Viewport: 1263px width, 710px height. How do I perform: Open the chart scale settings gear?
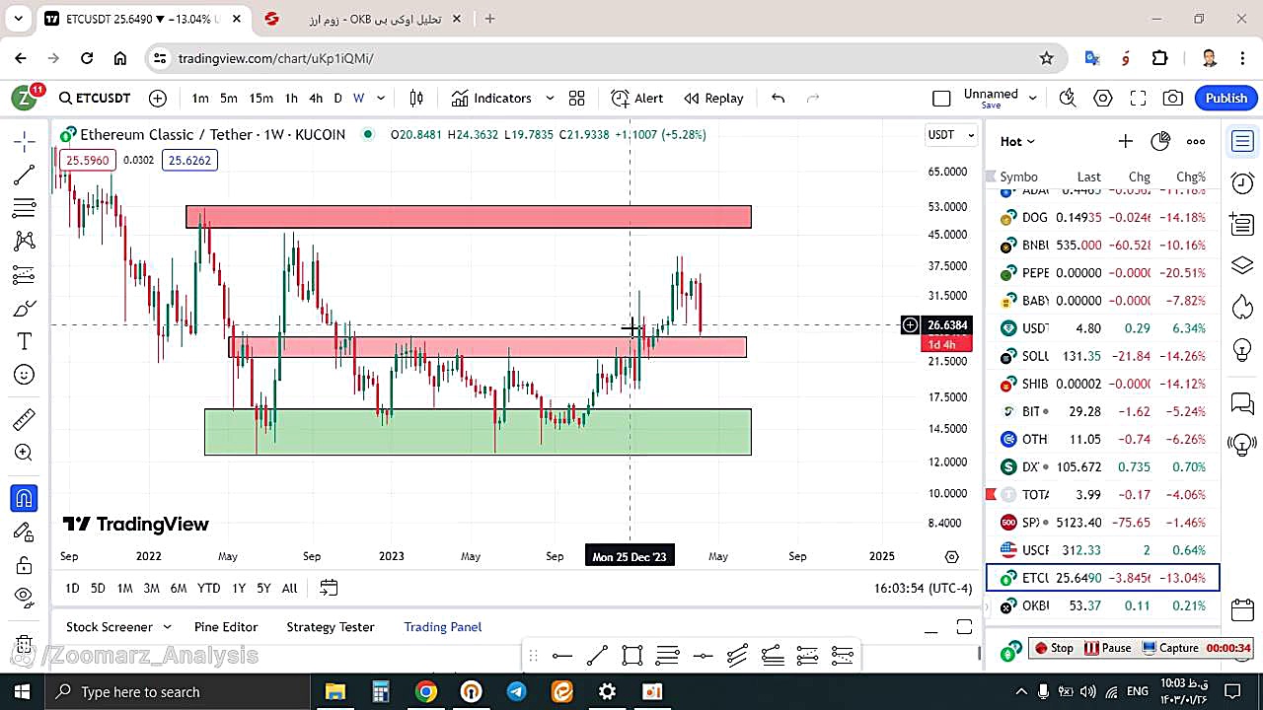(x=951, y=556)
